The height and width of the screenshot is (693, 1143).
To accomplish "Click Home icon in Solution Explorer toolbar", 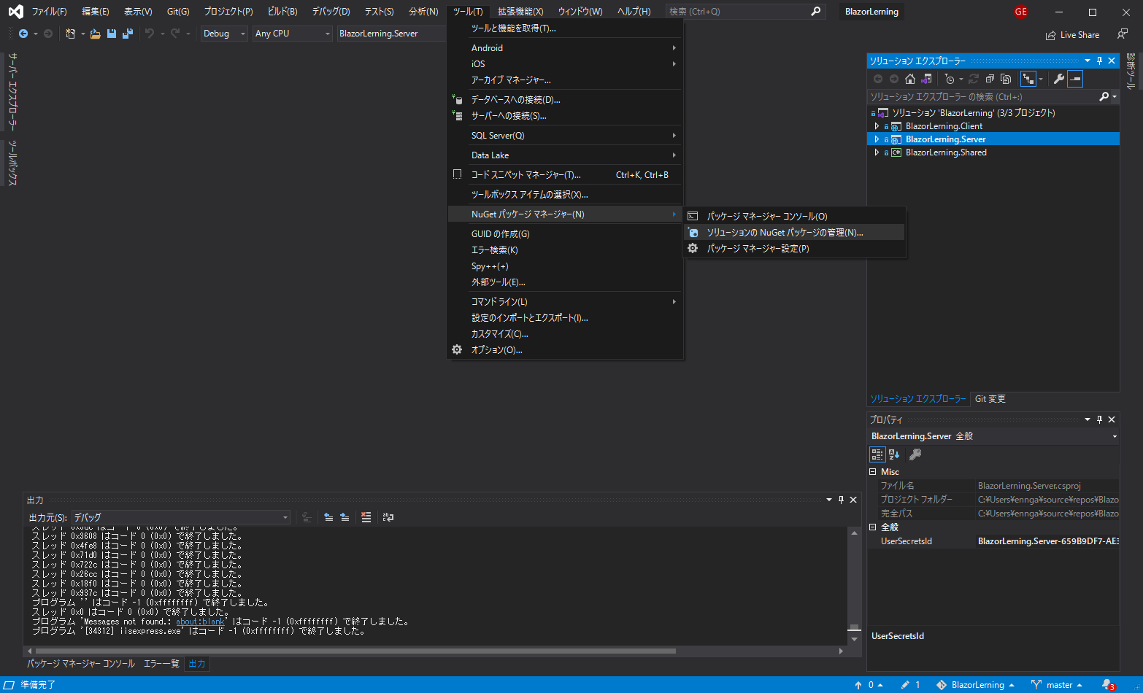I will pyautogui.click(x=910, y=79).
